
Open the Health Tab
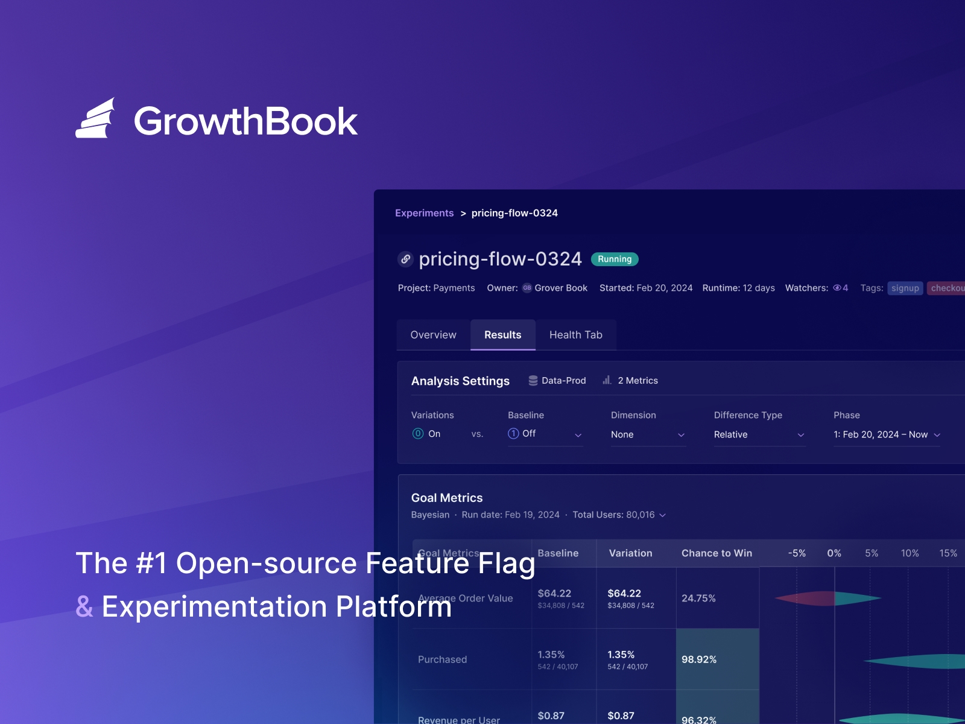click(575, 335)
